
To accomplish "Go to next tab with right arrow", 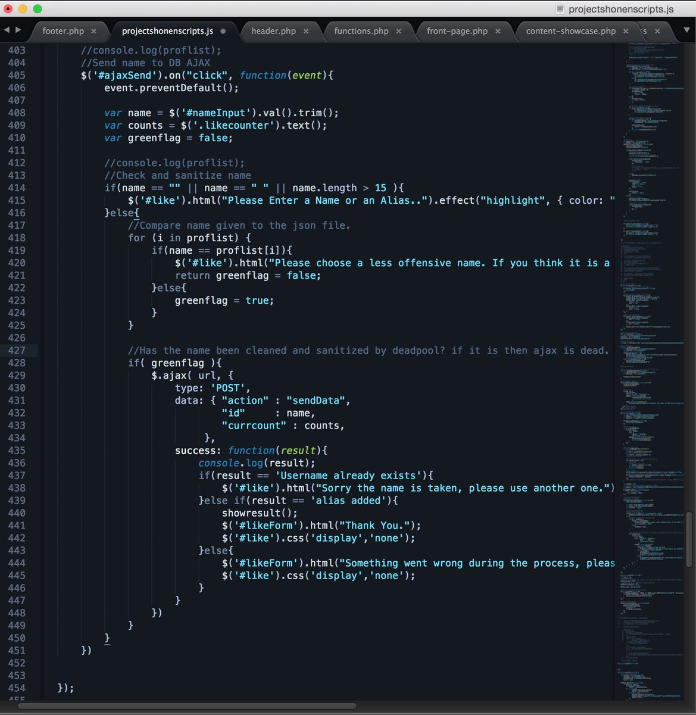I will [x=18, y=30].
